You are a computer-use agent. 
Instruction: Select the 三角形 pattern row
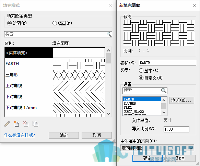pyautogui.click(x=55, y=74)
